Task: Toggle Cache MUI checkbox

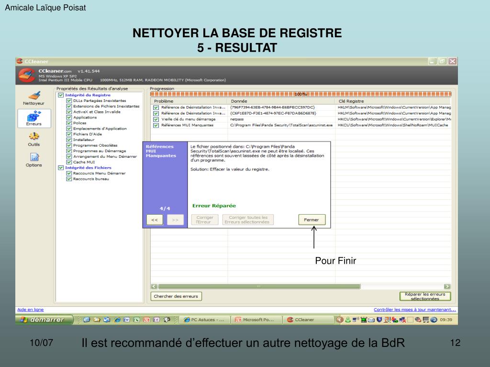Action: coord(69,162)
